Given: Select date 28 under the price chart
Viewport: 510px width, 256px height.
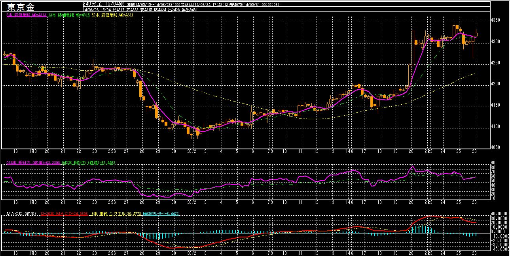Looking at the screenshot, I should [x=142, y=152].
